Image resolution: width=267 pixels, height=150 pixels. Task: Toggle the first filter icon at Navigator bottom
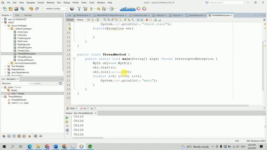[x=4, y=136]
